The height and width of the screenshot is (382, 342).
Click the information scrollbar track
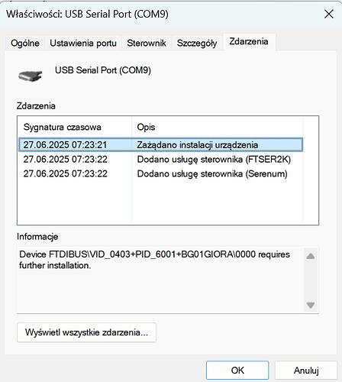point(311,280)
